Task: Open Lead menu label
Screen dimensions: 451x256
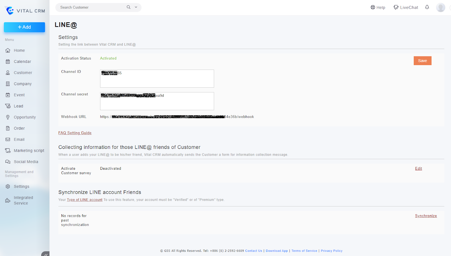Action: [x=19, y=106]
